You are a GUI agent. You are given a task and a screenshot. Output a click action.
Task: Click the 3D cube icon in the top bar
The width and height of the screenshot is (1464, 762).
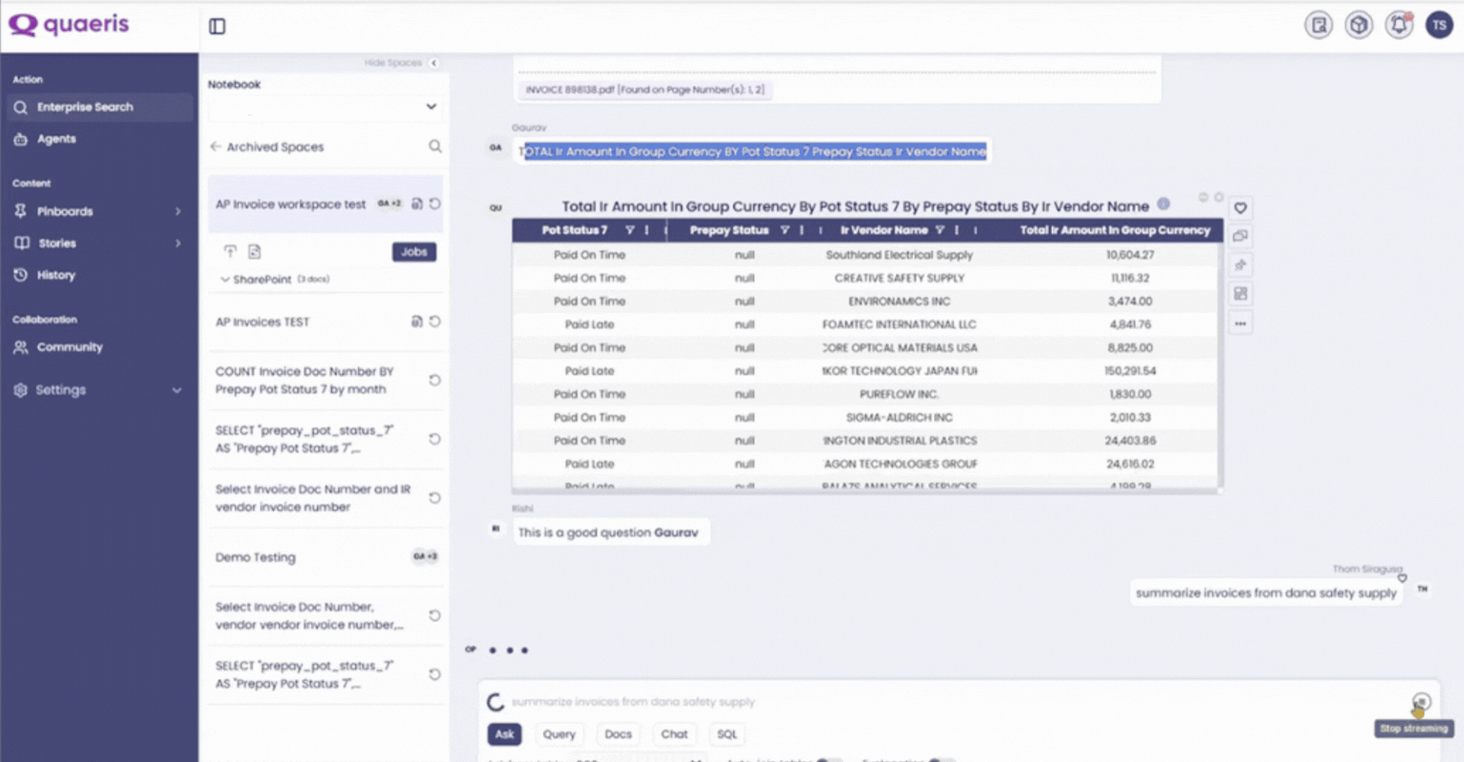pyautogui.click(x=1359, y=24)
